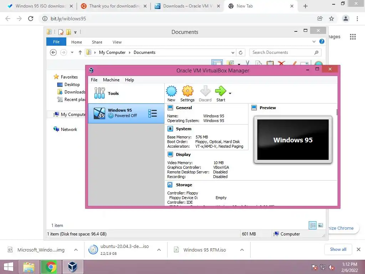Image resolution: width=365 pixels, height=274 pixels.
Task: Open recent locations dropdown in Explorer
Action: point(72,52)
